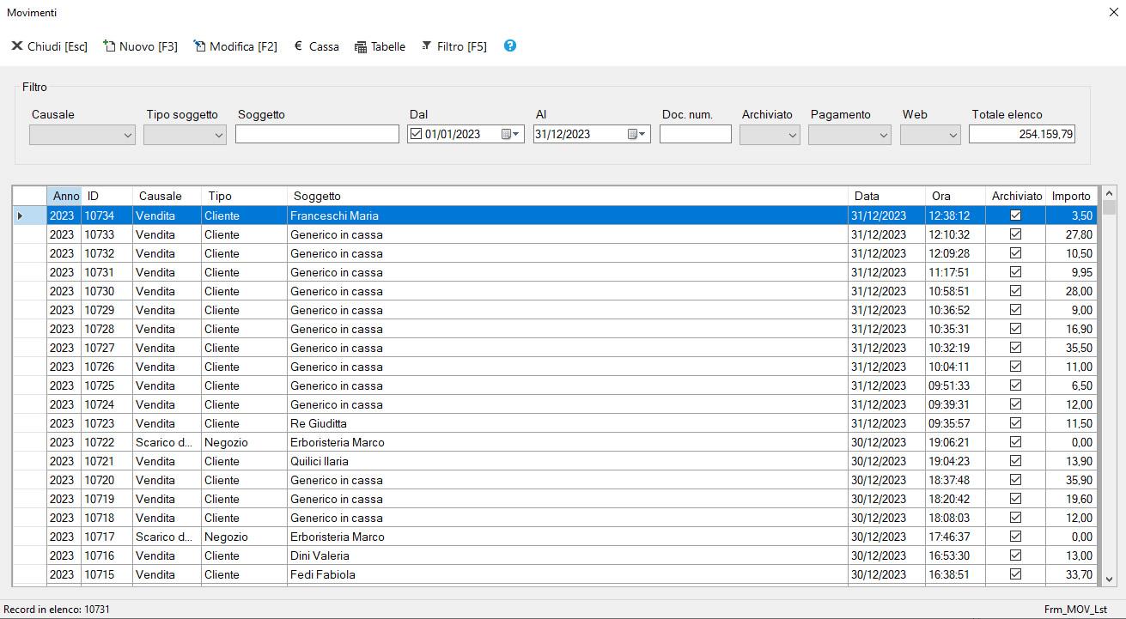This screenshot has height=619, width=1126.
Task: Sort by the Anno column header
Action: tap(64, 196)
